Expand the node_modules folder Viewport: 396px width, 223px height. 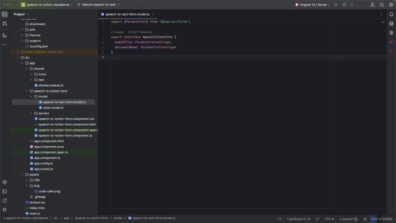tap(18, 52)
